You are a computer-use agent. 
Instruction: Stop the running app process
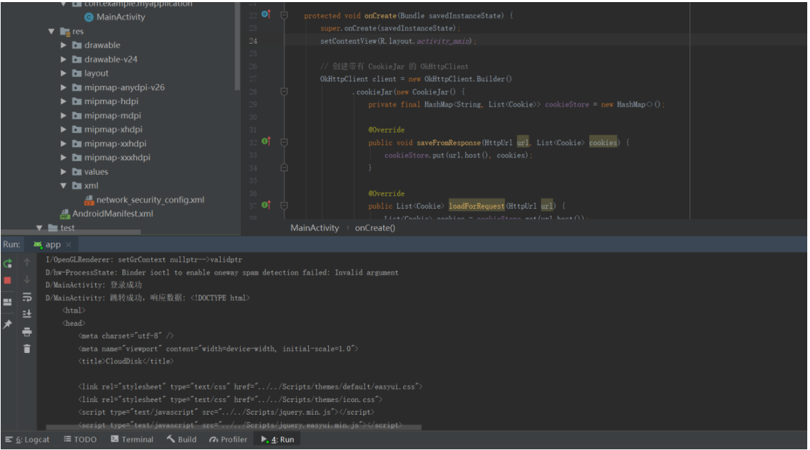[x=8, y=280]
